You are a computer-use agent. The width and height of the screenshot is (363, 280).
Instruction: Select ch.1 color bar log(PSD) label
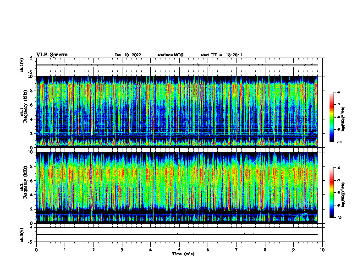tap(343, 119)
